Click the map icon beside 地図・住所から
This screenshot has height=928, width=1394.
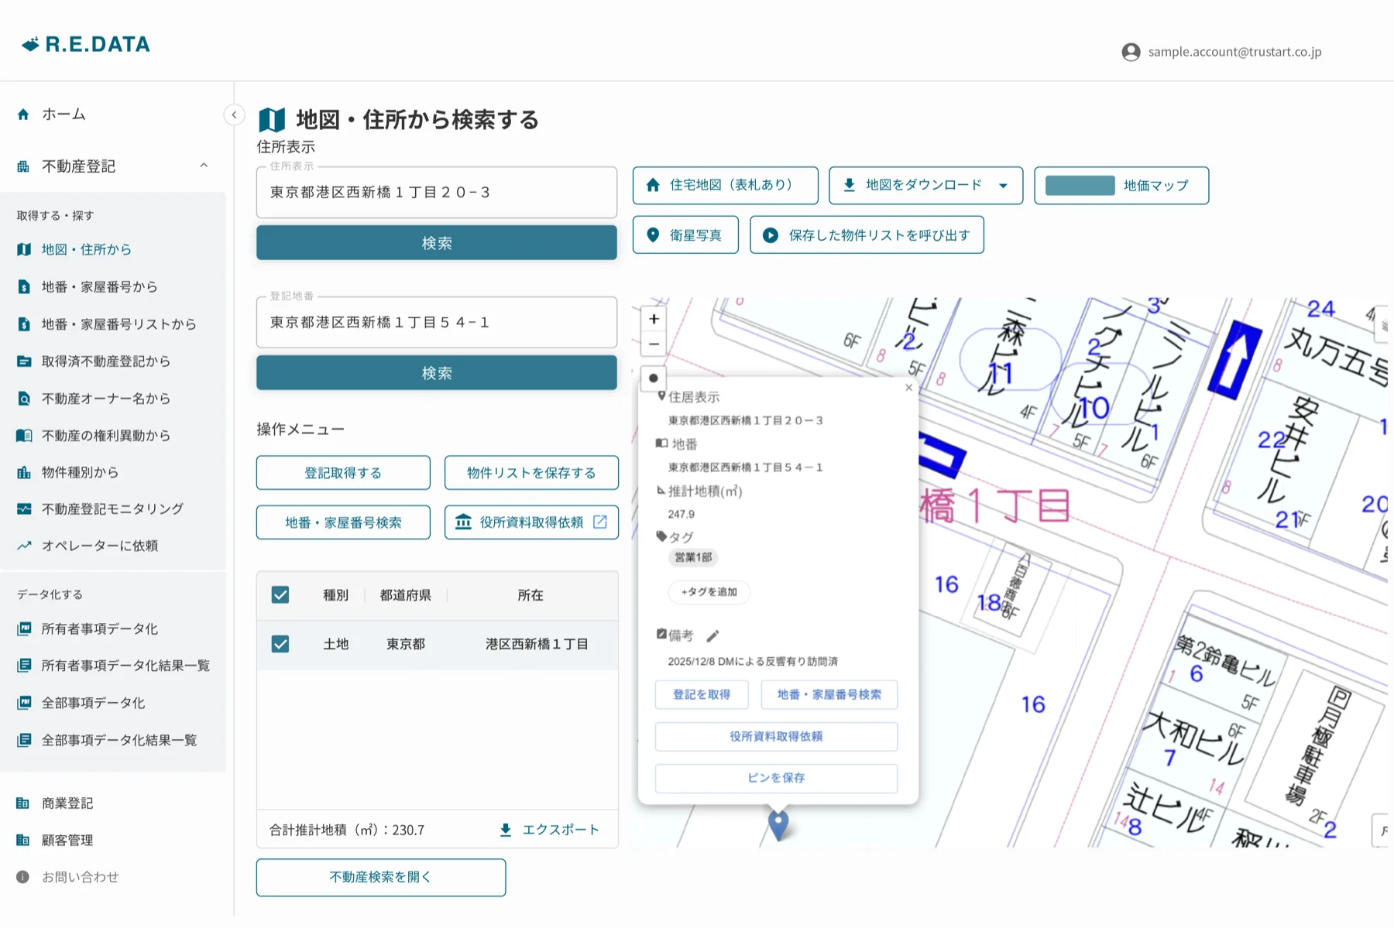[24, 249]
